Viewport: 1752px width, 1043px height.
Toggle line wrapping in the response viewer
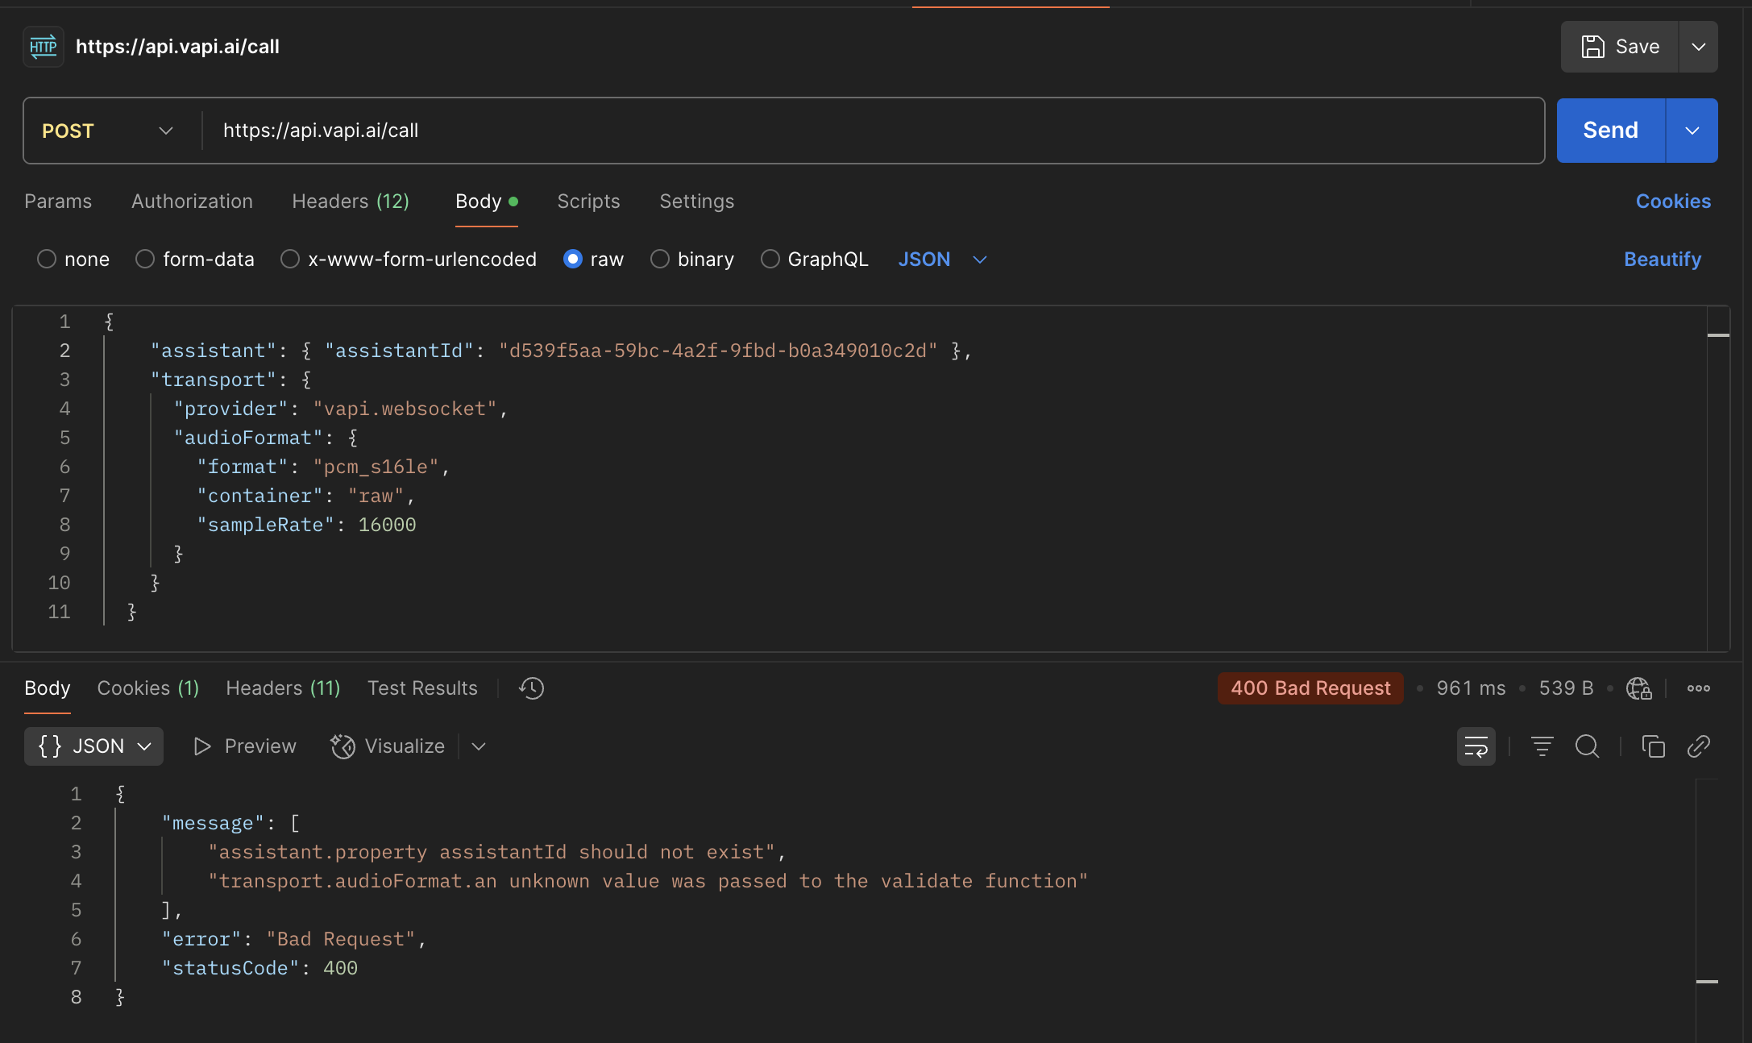(x=1476, y=746)
